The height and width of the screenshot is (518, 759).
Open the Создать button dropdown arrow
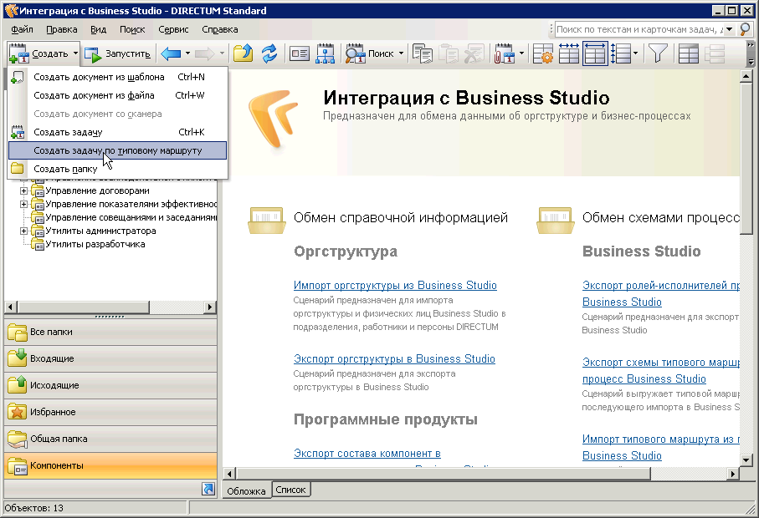(x=75, y=53)
